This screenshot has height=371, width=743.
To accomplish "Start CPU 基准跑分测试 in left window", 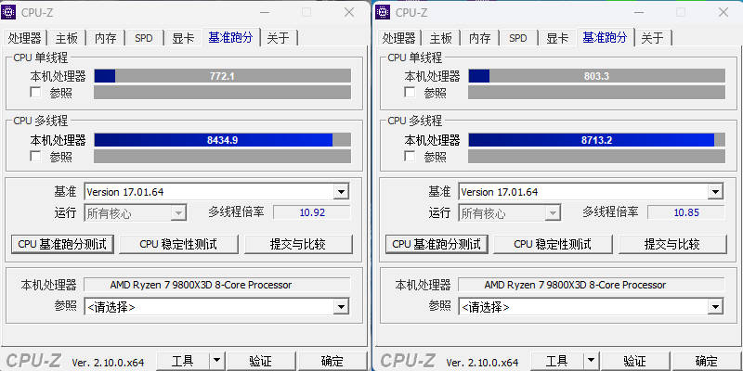I will 62,244.
